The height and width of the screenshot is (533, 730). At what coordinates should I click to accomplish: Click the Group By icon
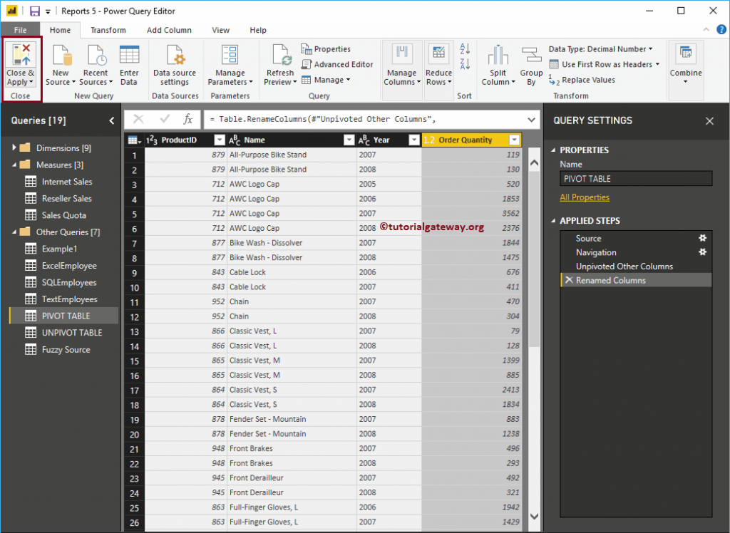(531, 54)
